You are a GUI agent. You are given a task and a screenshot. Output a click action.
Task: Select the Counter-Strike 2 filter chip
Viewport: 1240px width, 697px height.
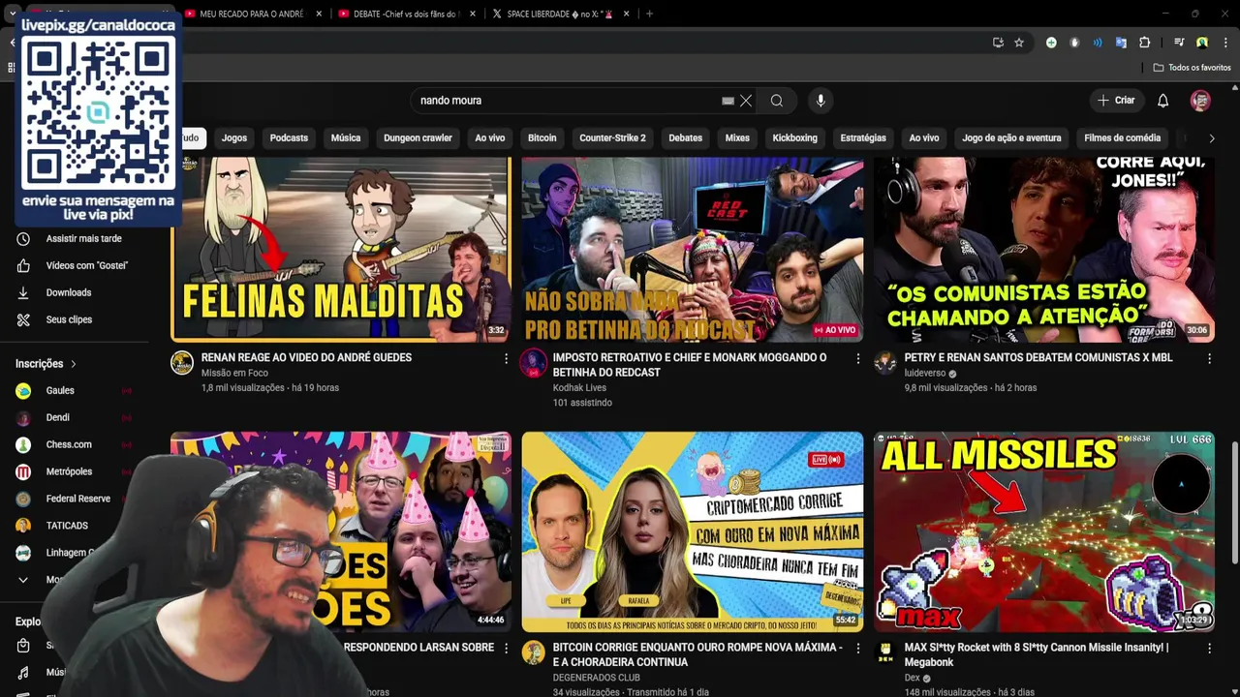tap(612, 138)
